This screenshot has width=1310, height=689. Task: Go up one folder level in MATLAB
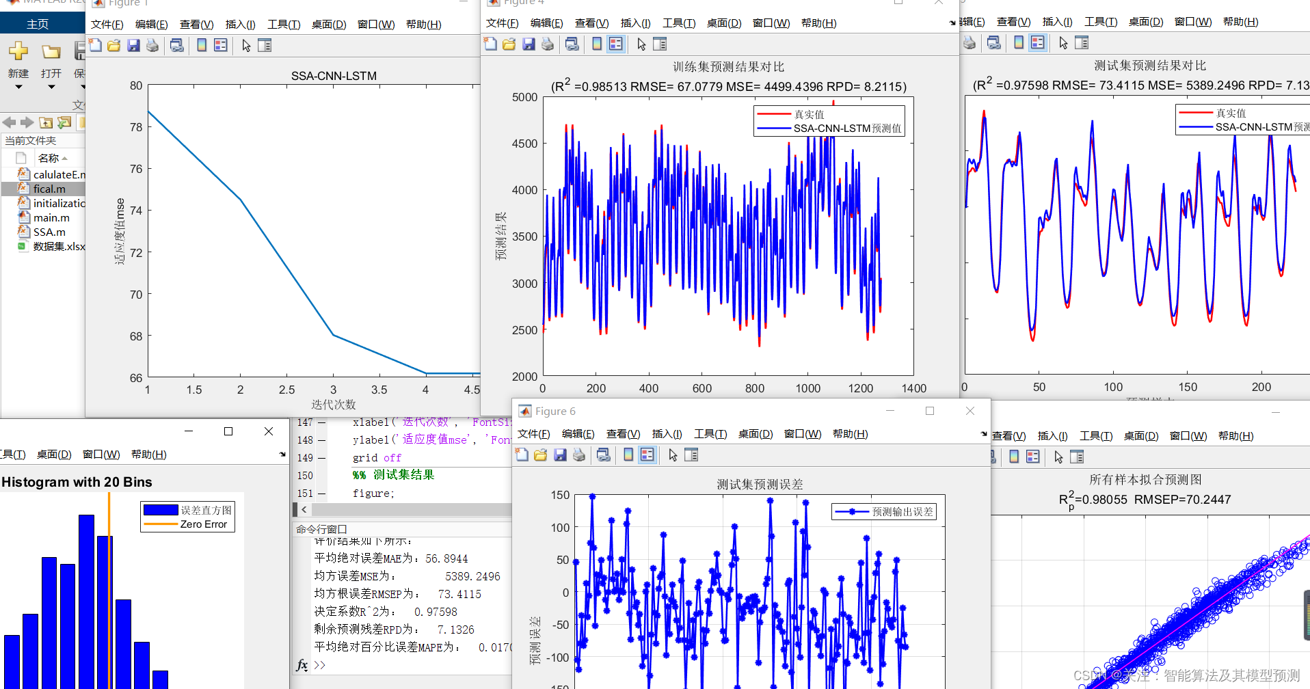click(x=46, y=122)
